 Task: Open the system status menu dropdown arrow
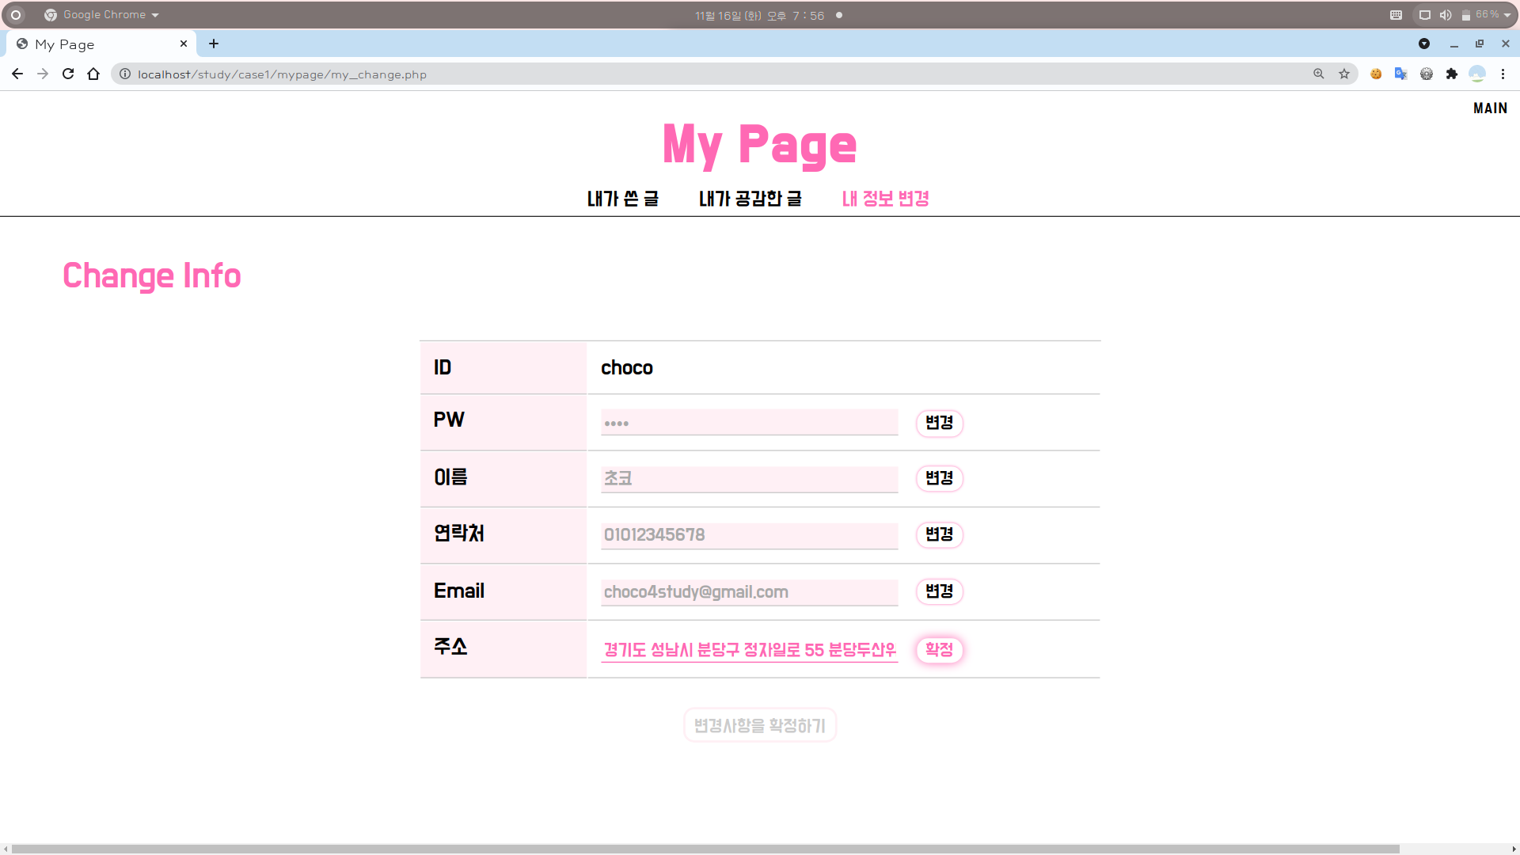tap(1507, 15)
